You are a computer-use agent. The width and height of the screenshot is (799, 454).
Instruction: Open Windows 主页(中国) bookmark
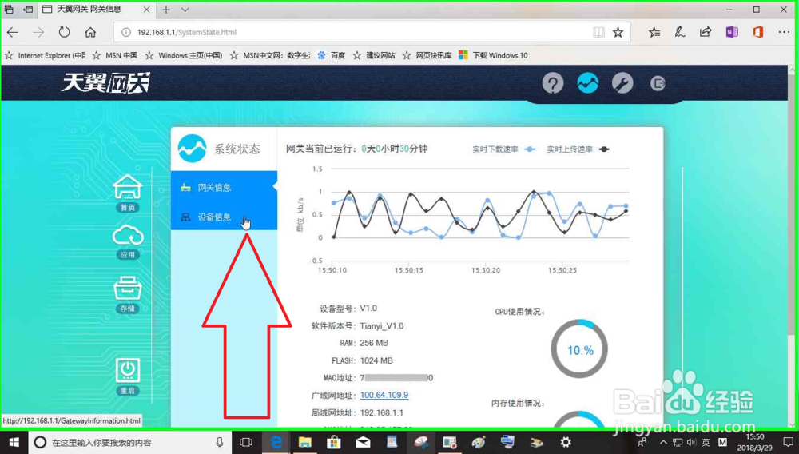(184, 55)
